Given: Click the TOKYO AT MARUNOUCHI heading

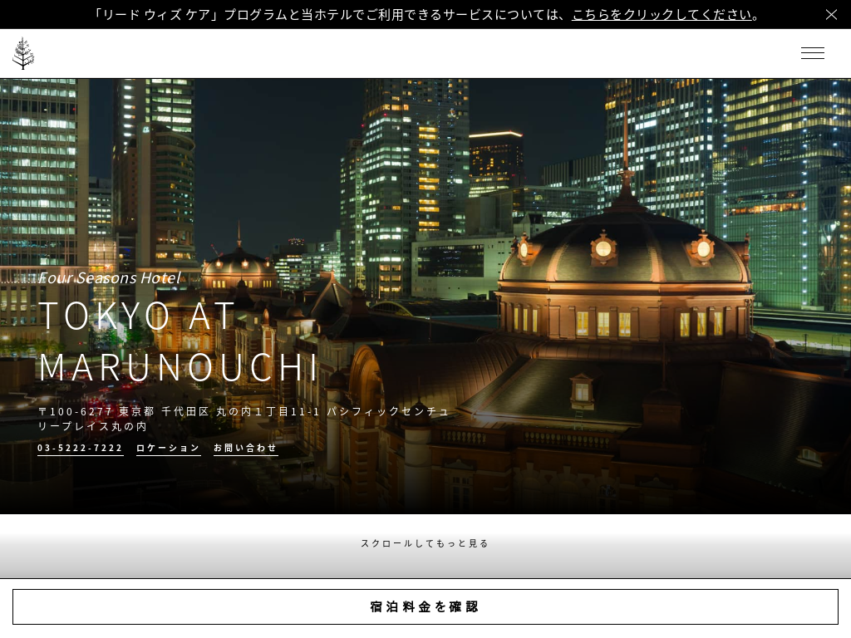Looking at the screenshot, I should coord(178,341).
